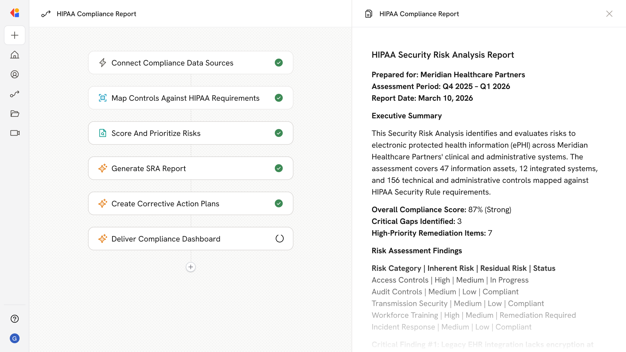Image resolution: width=626 pixels, height=352 pixels.
Task: Close the HIPAA Compliance Report panel
Action: 609,14
